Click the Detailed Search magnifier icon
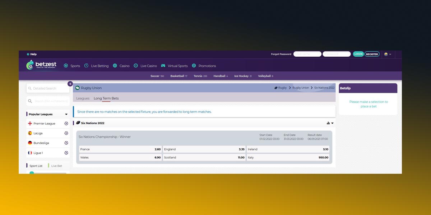The width and height of the screenshot is (431, 215). (30, 88)
